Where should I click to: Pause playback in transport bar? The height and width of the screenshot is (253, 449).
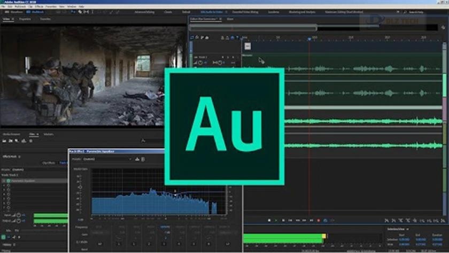coord(283,220)
